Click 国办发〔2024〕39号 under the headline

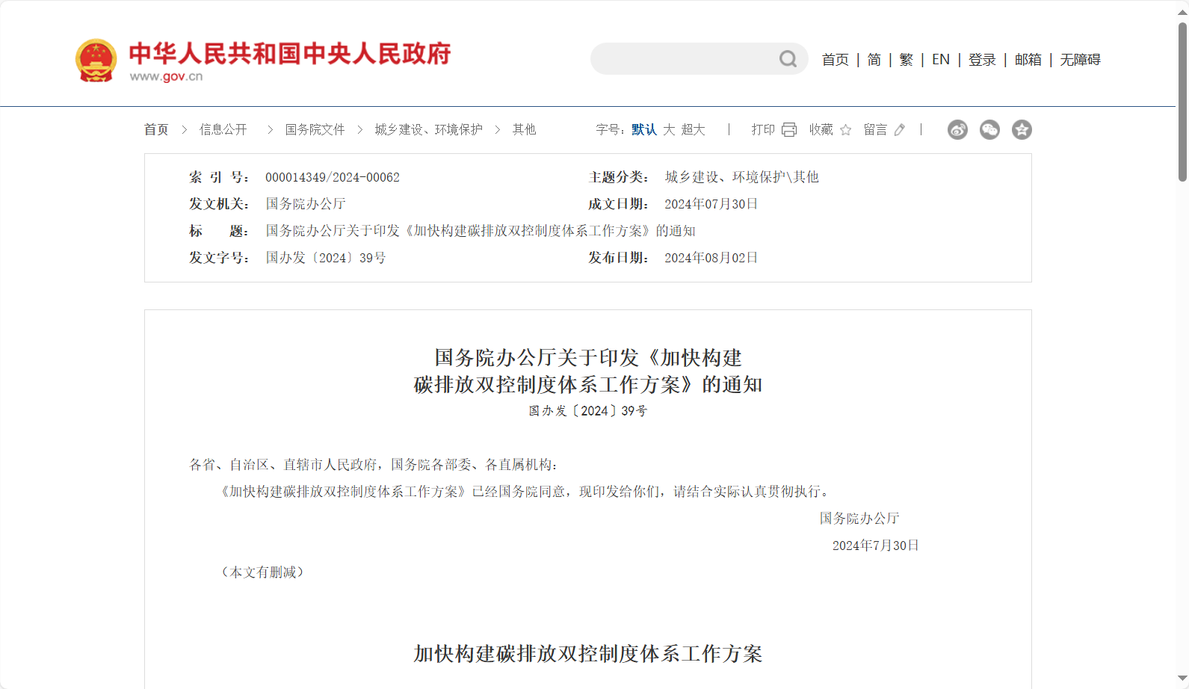click(588, 411)
